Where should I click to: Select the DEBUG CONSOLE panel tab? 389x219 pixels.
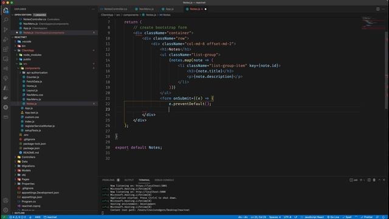(164, 180)
